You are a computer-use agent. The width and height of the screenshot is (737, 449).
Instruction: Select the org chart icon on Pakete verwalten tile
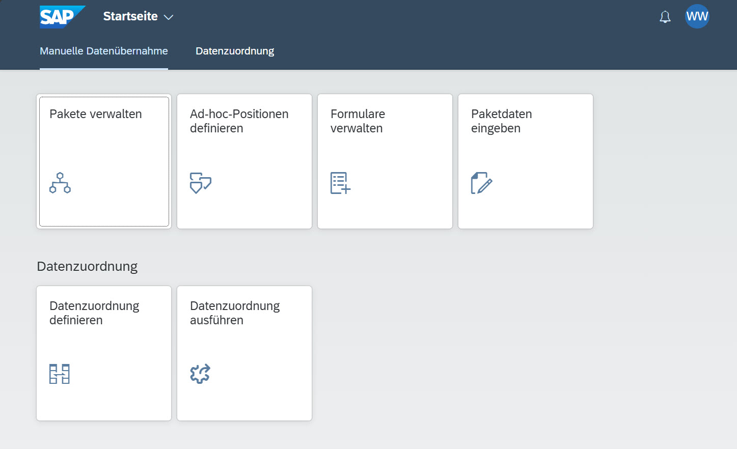60,184
